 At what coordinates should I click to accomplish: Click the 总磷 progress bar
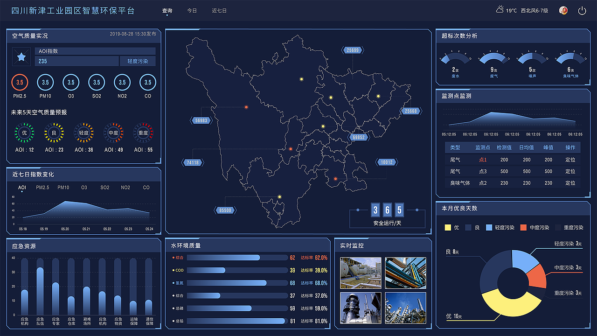237,308
